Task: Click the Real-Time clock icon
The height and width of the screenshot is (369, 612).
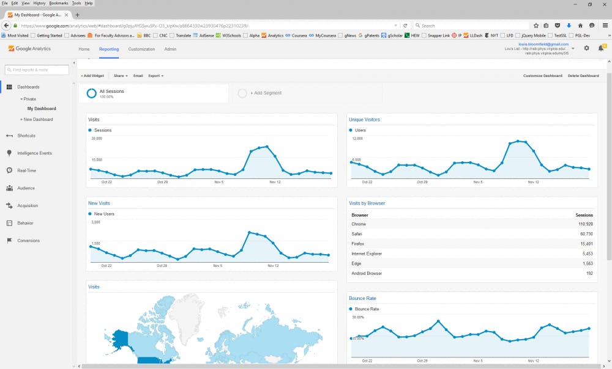Action: pos(9,170)
